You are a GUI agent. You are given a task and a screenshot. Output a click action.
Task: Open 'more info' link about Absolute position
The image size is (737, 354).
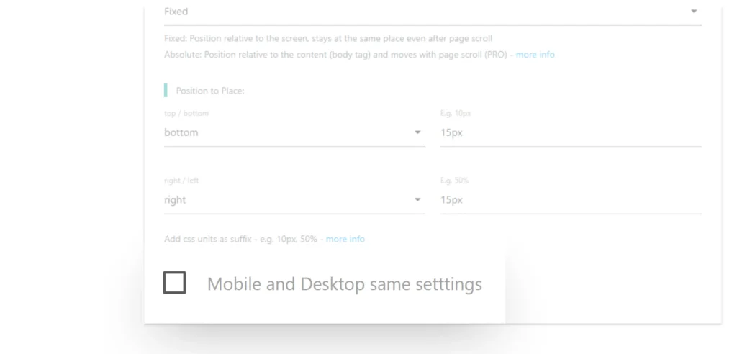[x=535, y=55]
